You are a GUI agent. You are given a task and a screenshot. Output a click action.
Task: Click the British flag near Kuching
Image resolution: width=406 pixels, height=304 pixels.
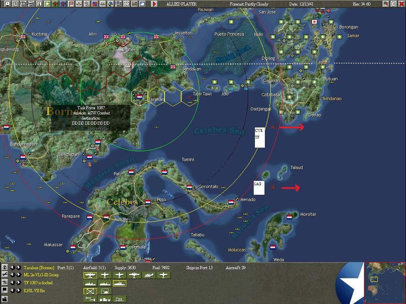point(23,37)
